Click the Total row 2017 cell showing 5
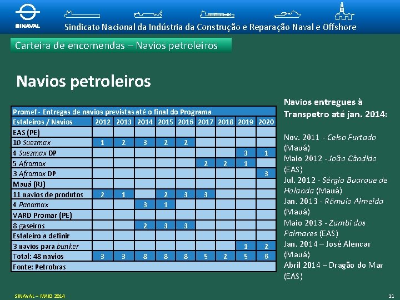The width and height of the screenshot is (400, 300). point(206,256)
